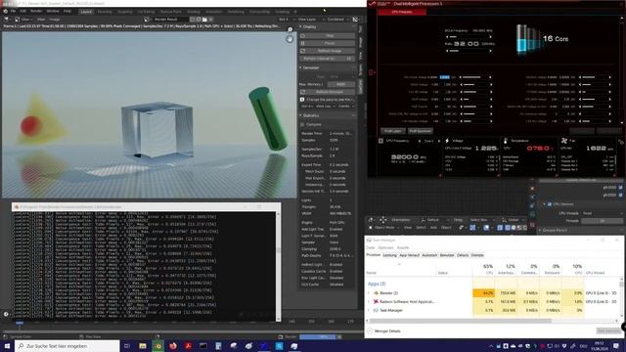Expand the Blender (2) row in Task Manager
Image resolution: width=626 pixels, height=352 pixels.
[369, 293]
